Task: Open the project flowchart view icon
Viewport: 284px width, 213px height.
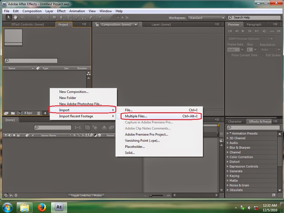Action: [88, 73]
